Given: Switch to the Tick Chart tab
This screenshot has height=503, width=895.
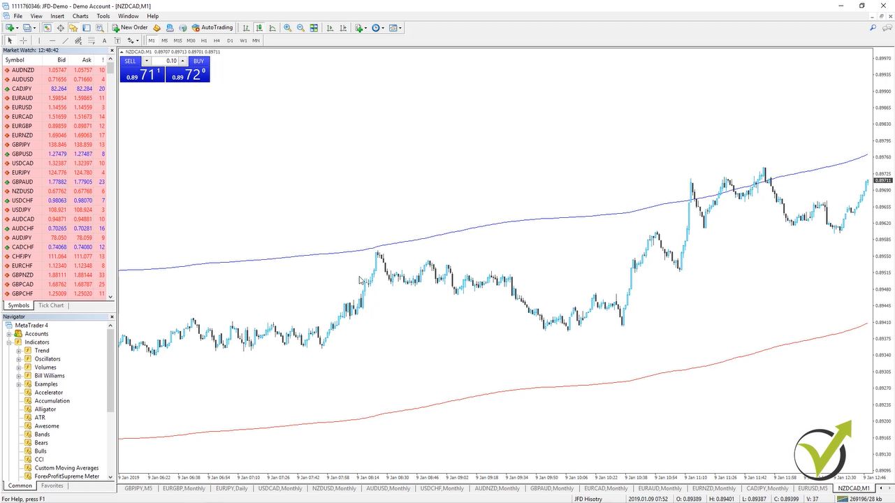Looking at the screenshot, I should [50, 305].
